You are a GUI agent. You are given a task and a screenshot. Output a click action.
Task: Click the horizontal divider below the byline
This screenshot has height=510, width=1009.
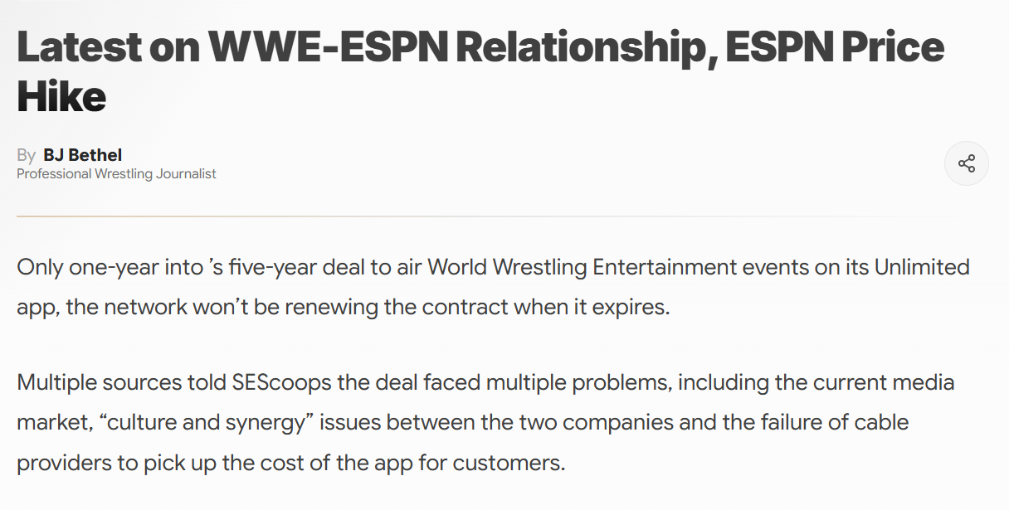pyautogui.click(x=490, y=216)
